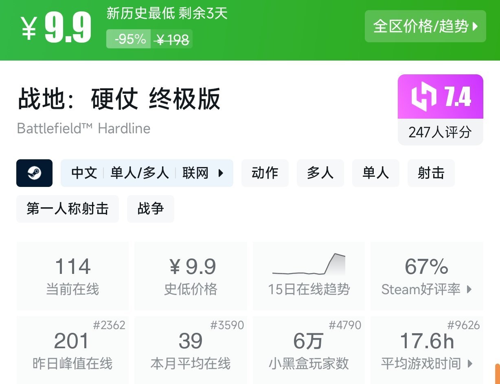Tap the Xiaoheihe score logo 7.4 badge
The width and height of the screenshot is (500, 384).
pyautogui.click(x=441, y=97)
